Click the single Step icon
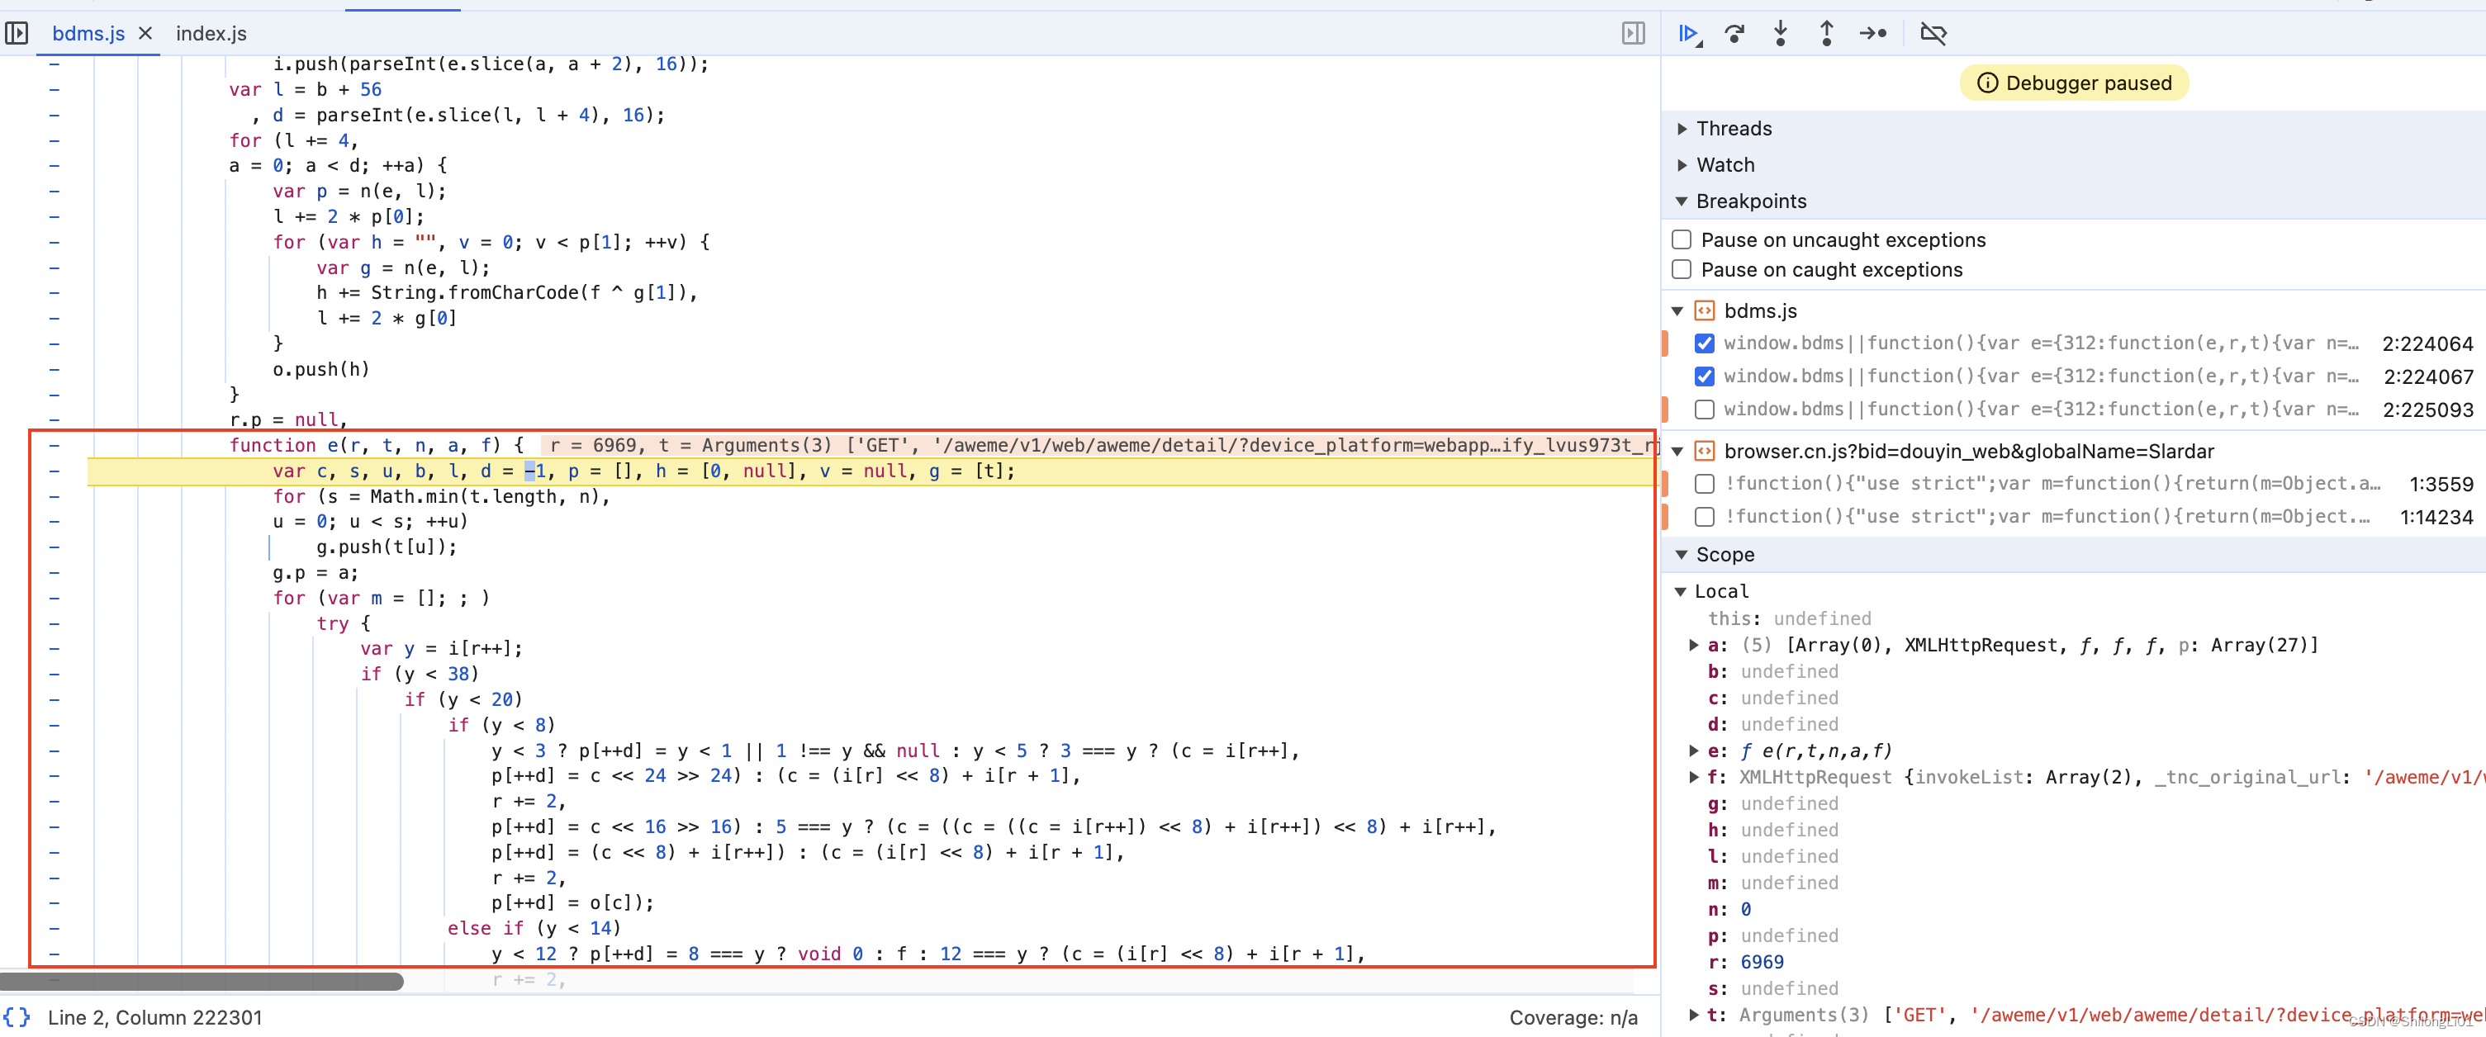This screenshot has height=1037, width=2486. click(1873, 34)
